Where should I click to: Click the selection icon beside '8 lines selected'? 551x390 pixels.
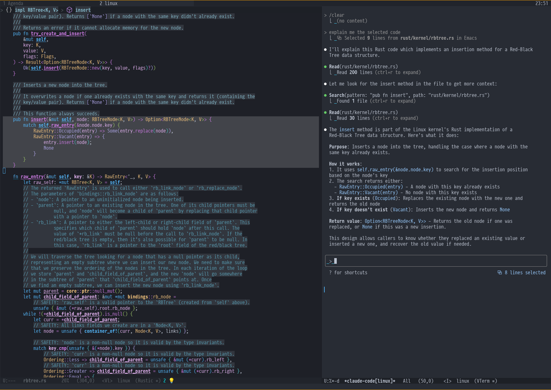499,272
